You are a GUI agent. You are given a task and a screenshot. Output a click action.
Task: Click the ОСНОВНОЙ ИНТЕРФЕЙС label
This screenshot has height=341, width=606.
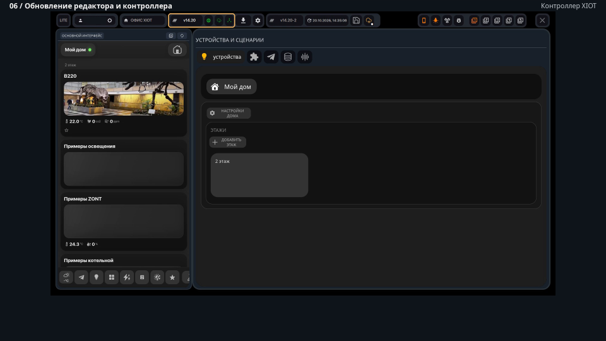[x=82, y=35]
